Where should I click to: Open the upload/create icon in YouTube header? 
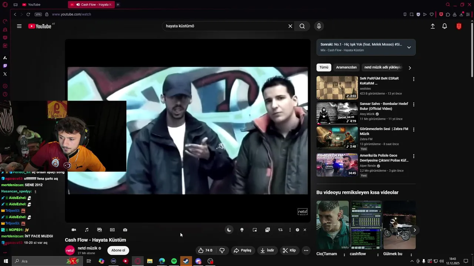pyautogui.click(x=433, y=26)
